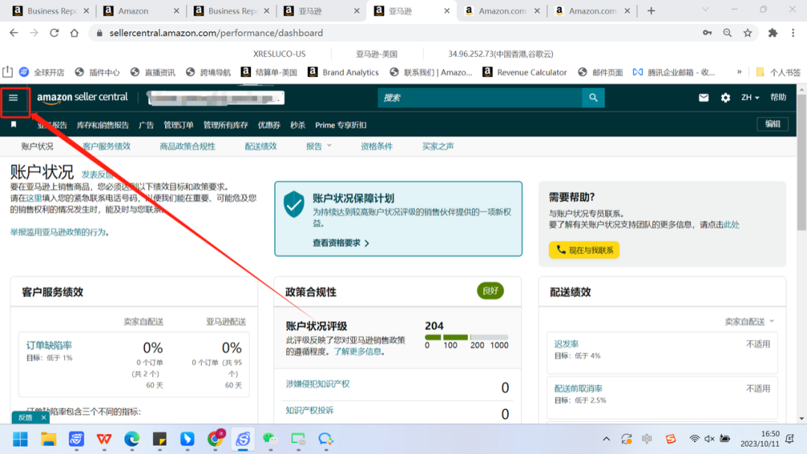Open the settings gear icon

pos(725,98)
